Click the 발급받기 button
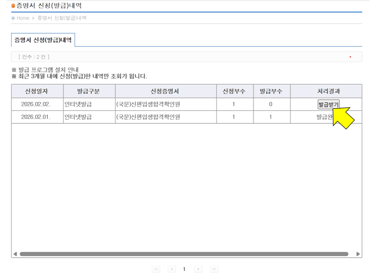The width and height of the screenshot is (374, 278). [328, 104]
